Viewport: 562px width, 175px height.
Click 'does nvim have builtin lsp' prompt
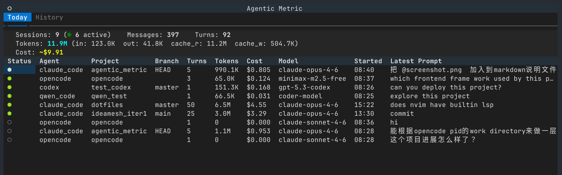click(x=442, y=105)
